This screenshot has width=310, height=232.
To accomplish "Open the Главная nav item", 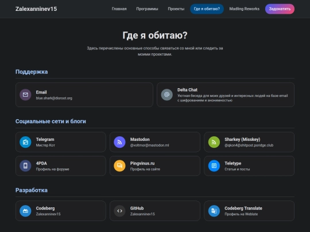I will click(119, 9).
